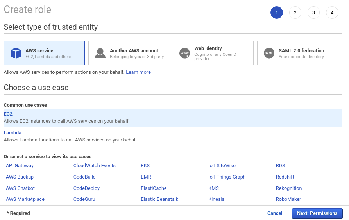Select EKS service
The height and width of the screenshot is (220, 349).
coord(145,166)
